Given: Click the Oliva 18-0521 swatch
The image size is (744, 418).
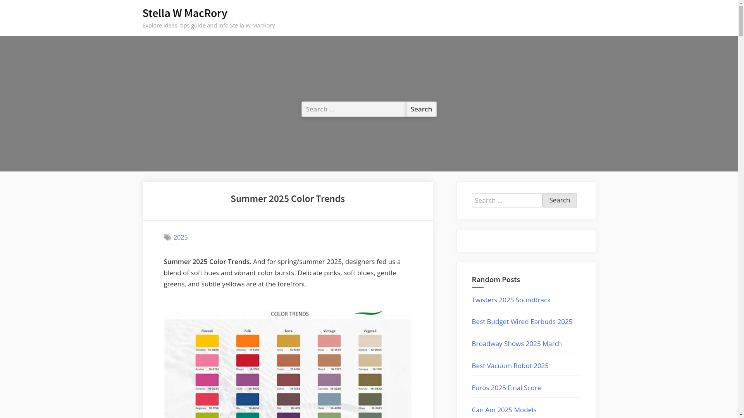Looking at the screenshot, I should pos(370,399).
